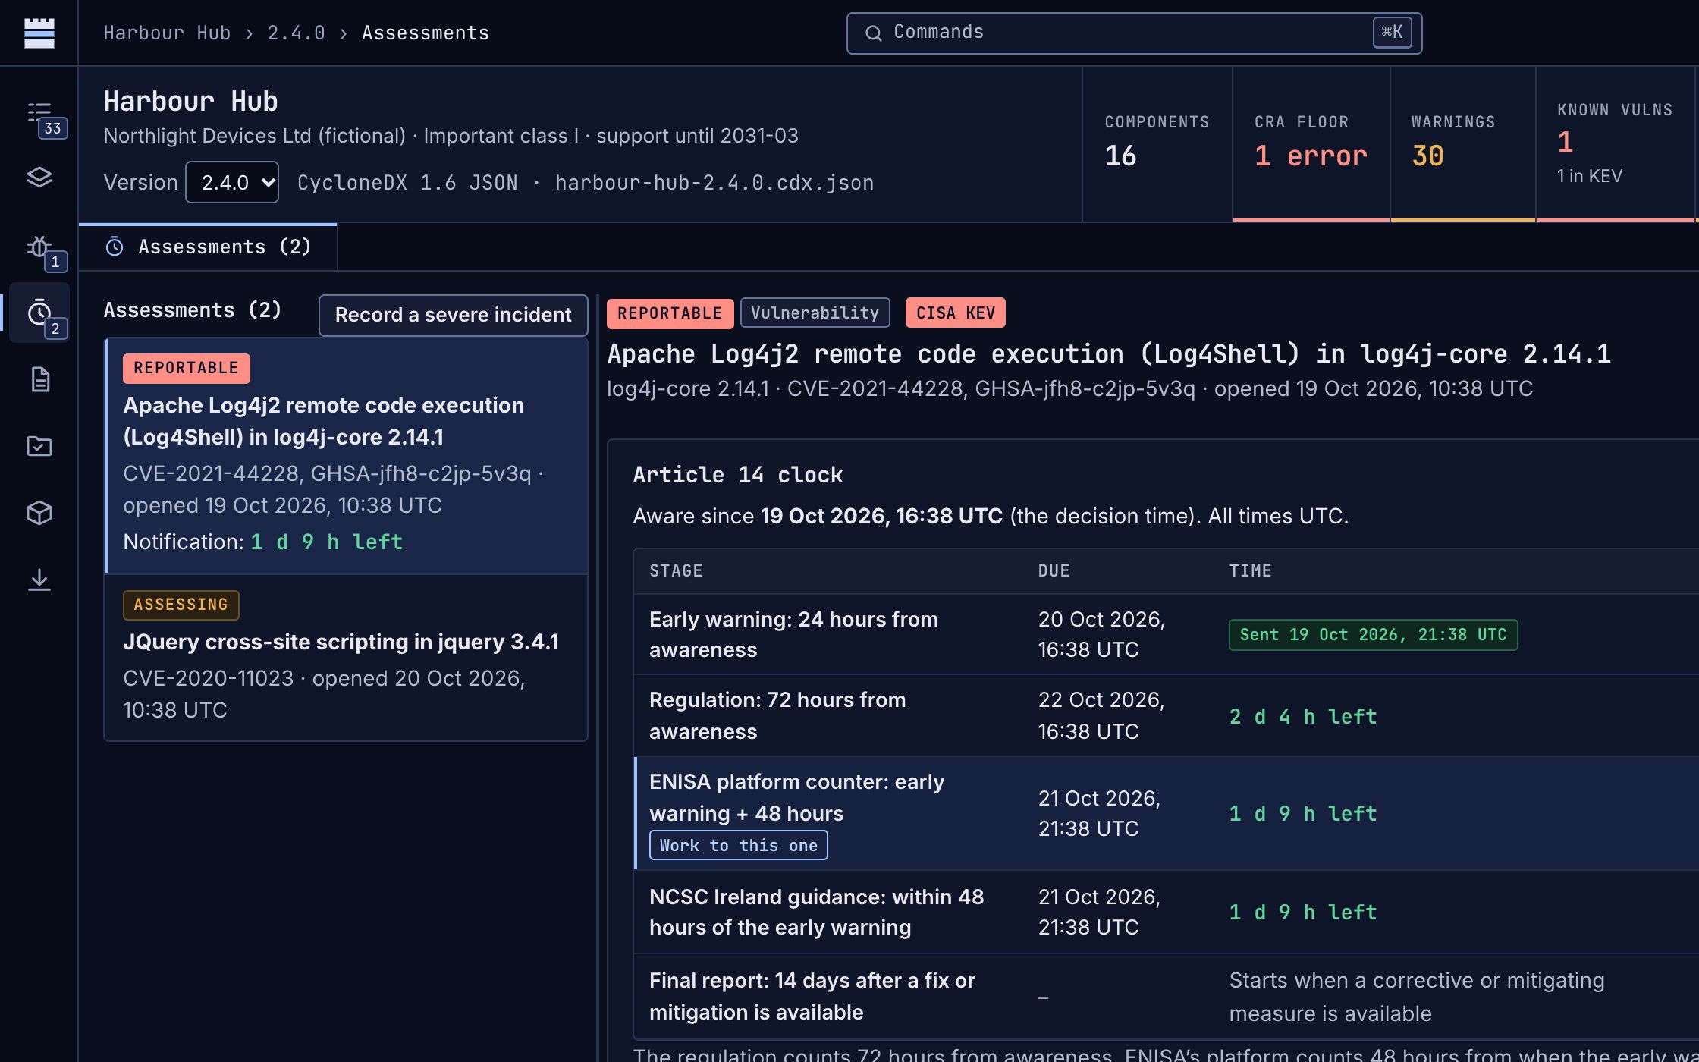The width and height of the screenshot is (1699, 1062).
Task: Open the Version 2.4.0 dropdown
Action: 232,182
